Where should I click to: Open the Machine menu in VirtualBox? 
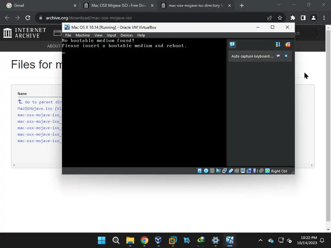(83, 35)
